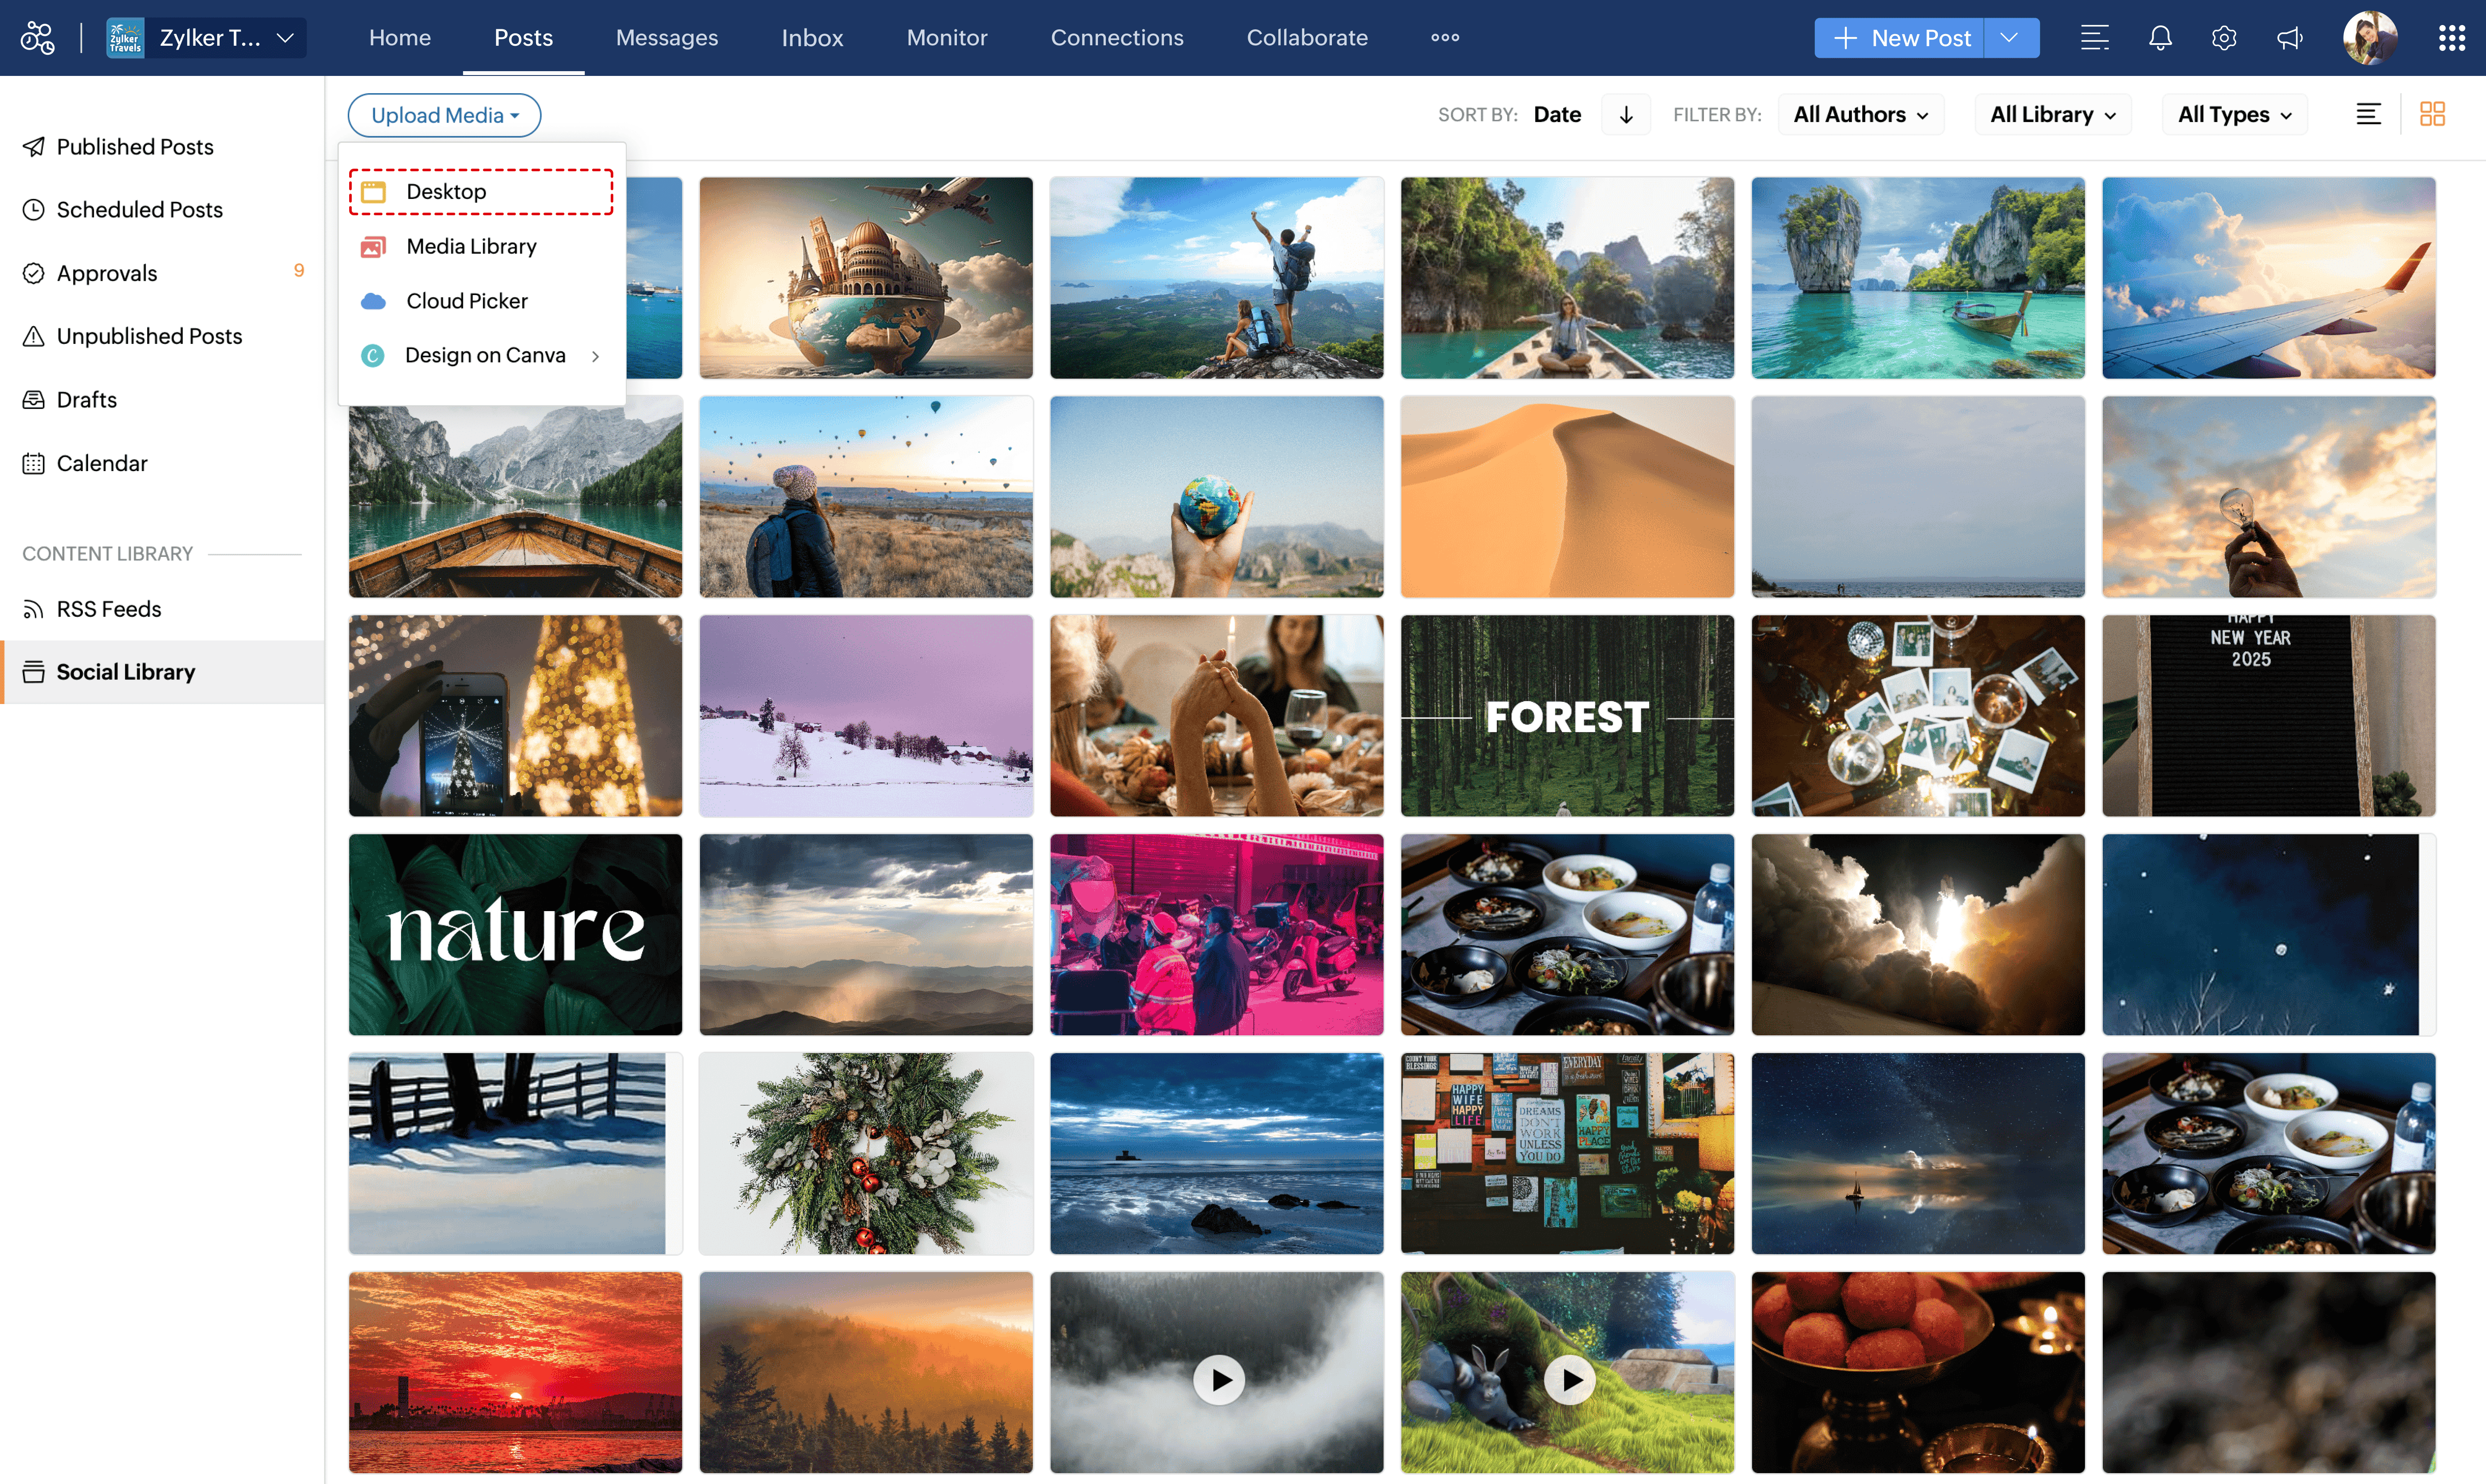Open the top bar lines menu icon
Image resolution: width=2486 pixels, height=1484 pixels.
pyautogui.click(x=2095, y=38)
